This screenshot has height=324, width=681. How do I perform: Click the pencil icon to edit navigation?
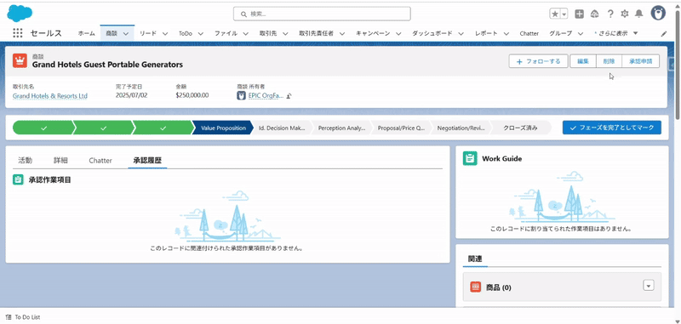pos(664,33)
